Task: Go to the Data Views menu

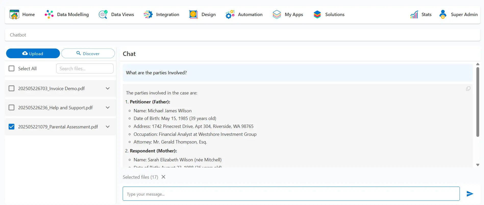Action: [x=122, y=15]
